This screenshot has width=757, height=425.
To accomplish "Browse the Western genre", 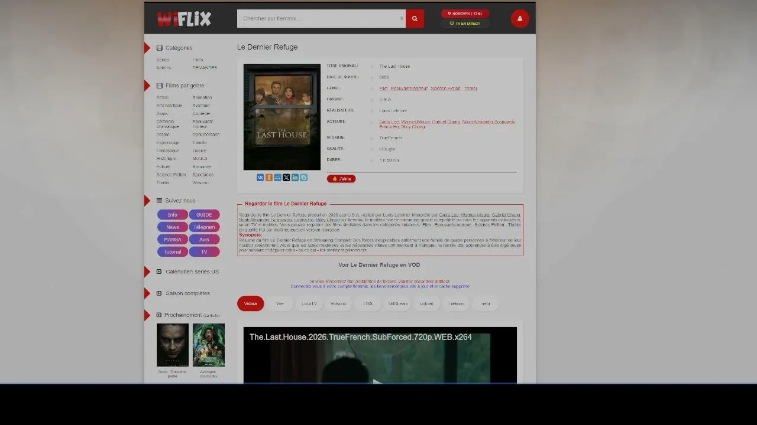I will [200, 183].
